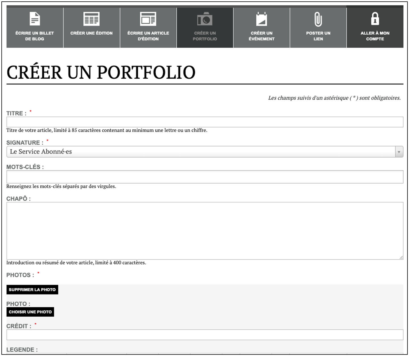
Task: Focus the Titre input field
Action: (205, 122)
